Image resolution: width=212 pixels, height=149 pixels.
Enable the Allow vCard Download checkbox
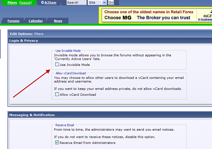[x=57, y=94]
